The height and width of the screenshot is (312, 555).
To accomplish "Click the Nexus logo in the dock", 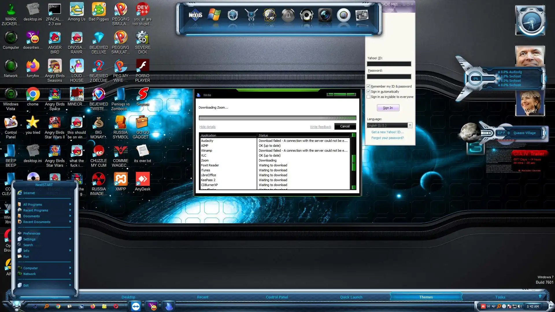I will 195,15.
